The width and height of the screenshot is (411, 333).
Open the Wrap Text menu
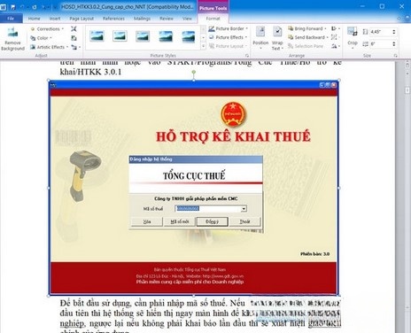click(277, 38)
